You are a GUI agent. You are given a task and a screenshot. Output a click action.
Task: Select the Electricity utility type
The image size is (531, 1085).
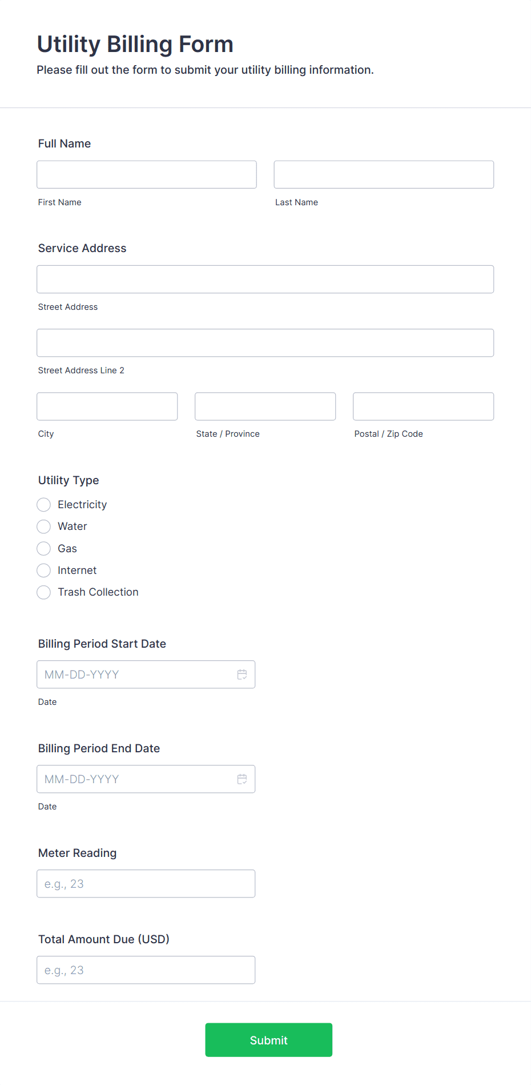pyautogui.click(x=44, y=505)
